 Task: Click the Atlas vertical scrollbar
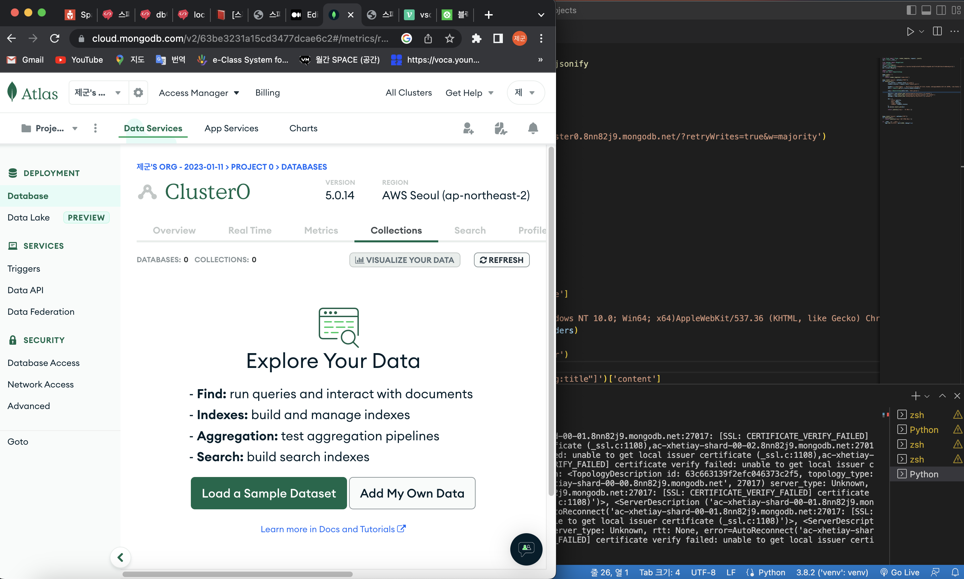click(x=551, y=321)
